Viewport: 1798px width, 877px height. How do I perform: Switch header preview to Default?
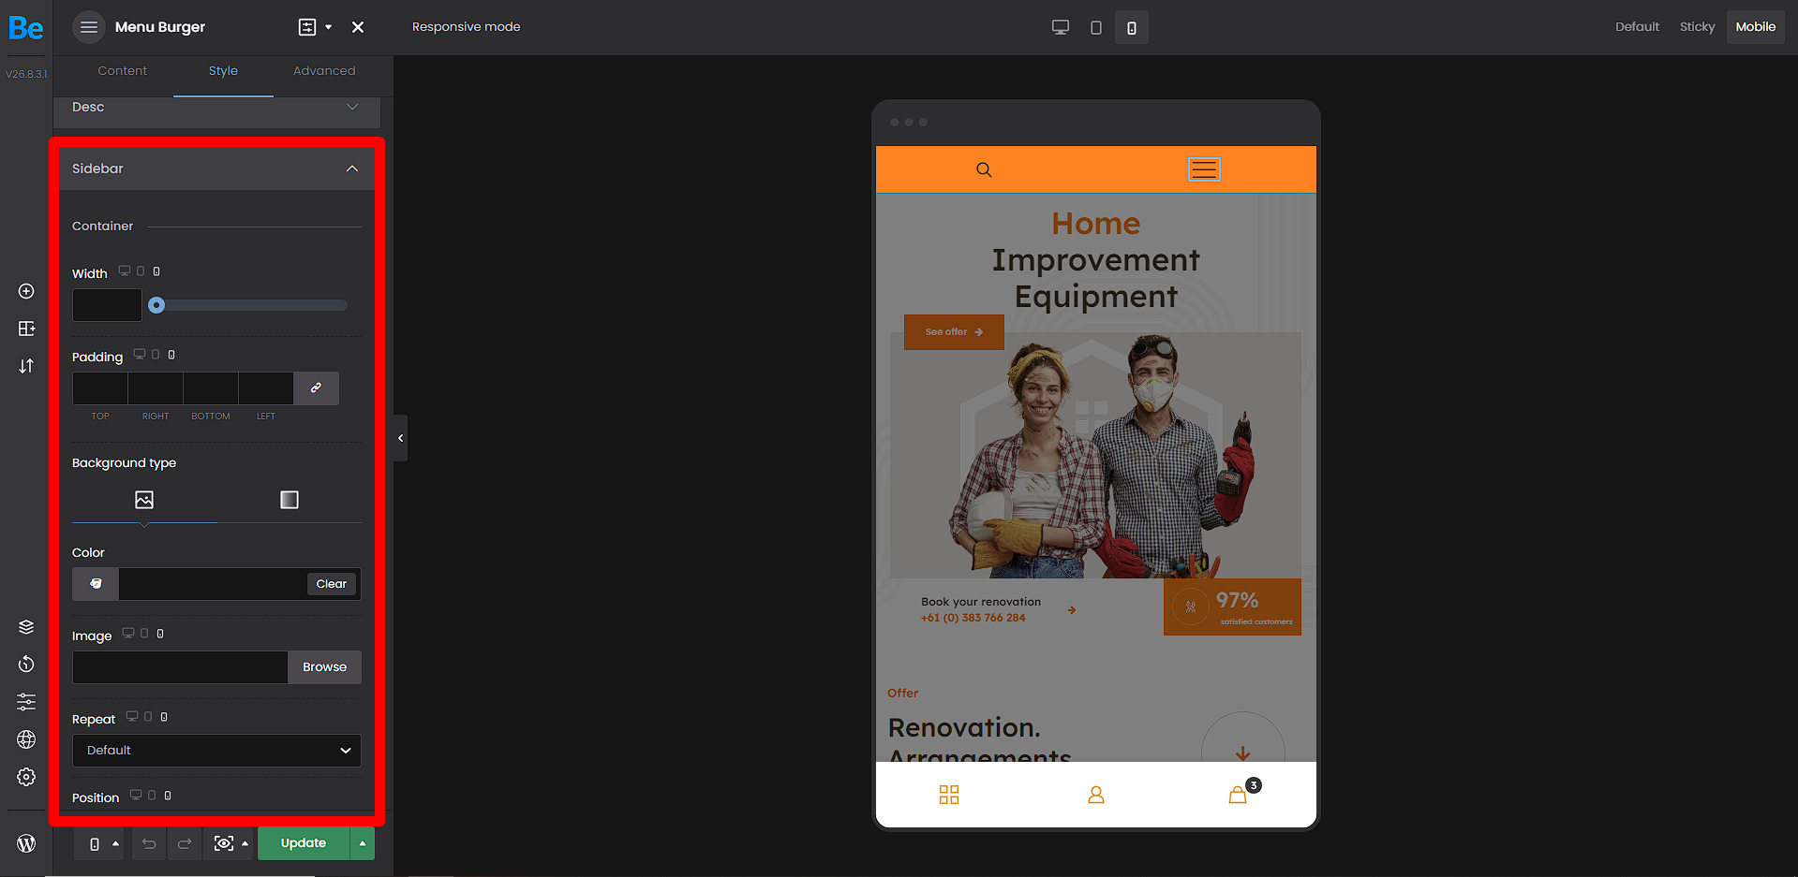point(1637,27)
